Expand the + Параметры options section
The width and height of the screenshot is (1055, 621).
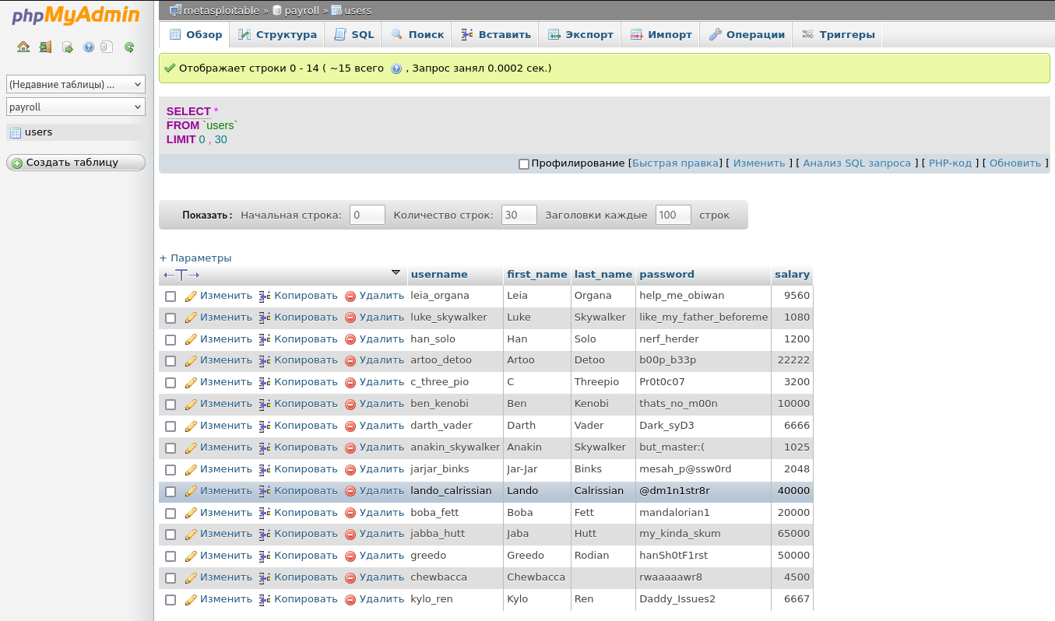pos(195,258)
